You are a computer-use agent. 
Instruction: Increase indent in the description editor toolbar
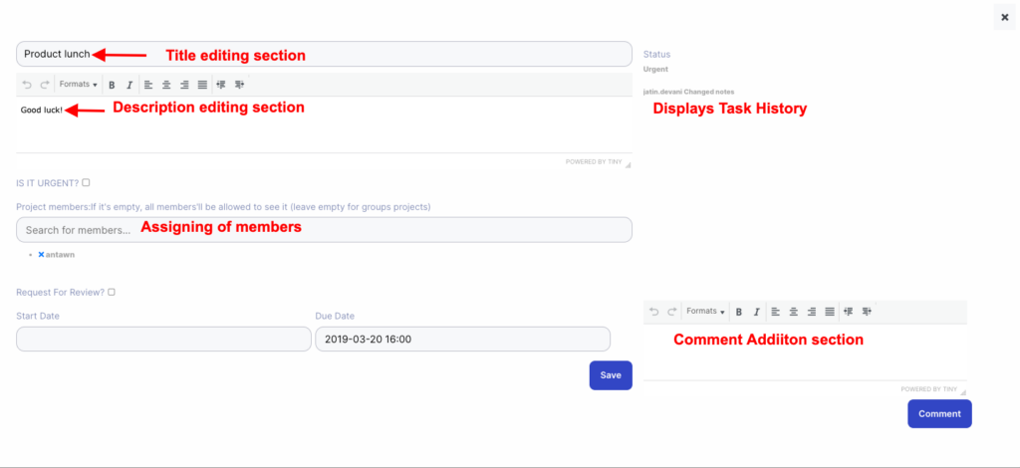[x=240, y=85]
